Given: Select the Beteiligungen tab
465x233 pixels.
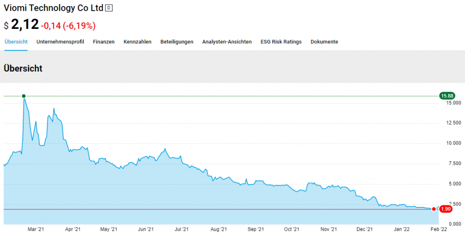Looking at the screenshot, I should pos(177,42).
